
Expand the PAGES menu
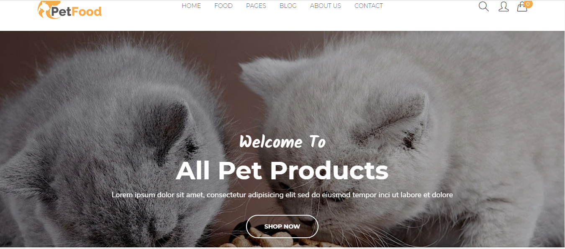(256, 6)
